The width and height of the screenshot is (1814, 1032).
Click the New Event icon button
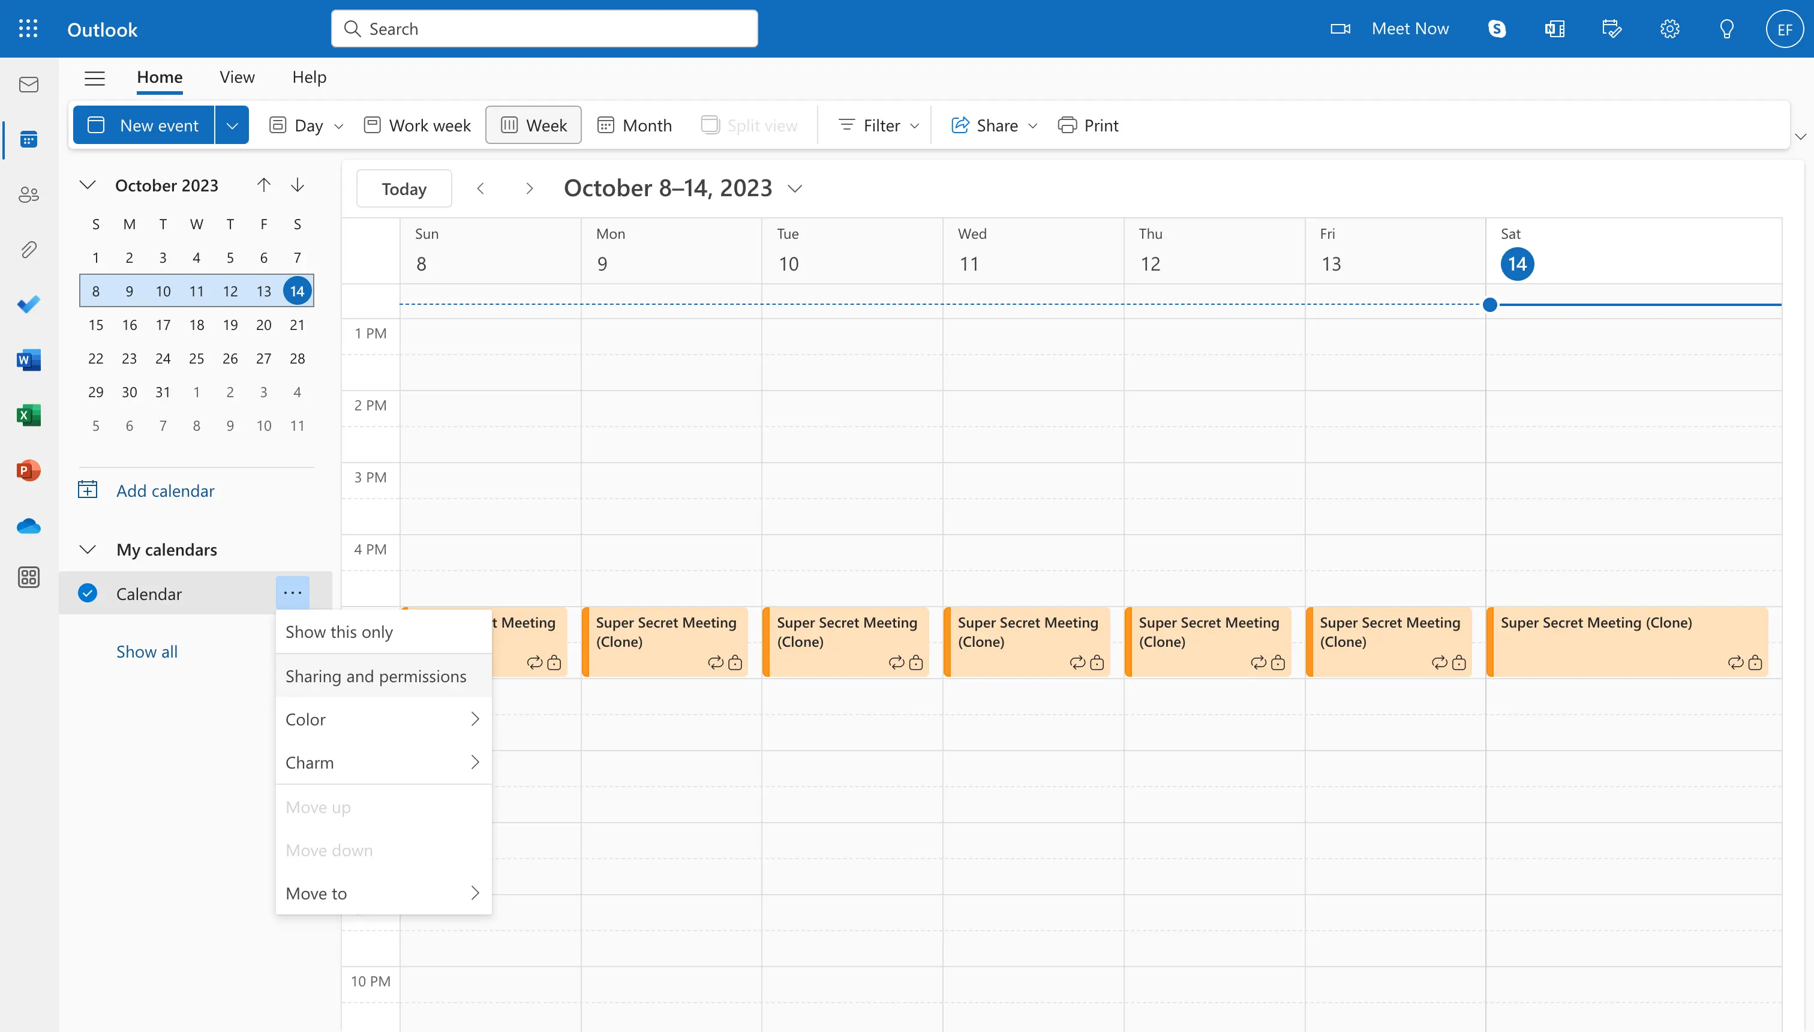point(98,124)
